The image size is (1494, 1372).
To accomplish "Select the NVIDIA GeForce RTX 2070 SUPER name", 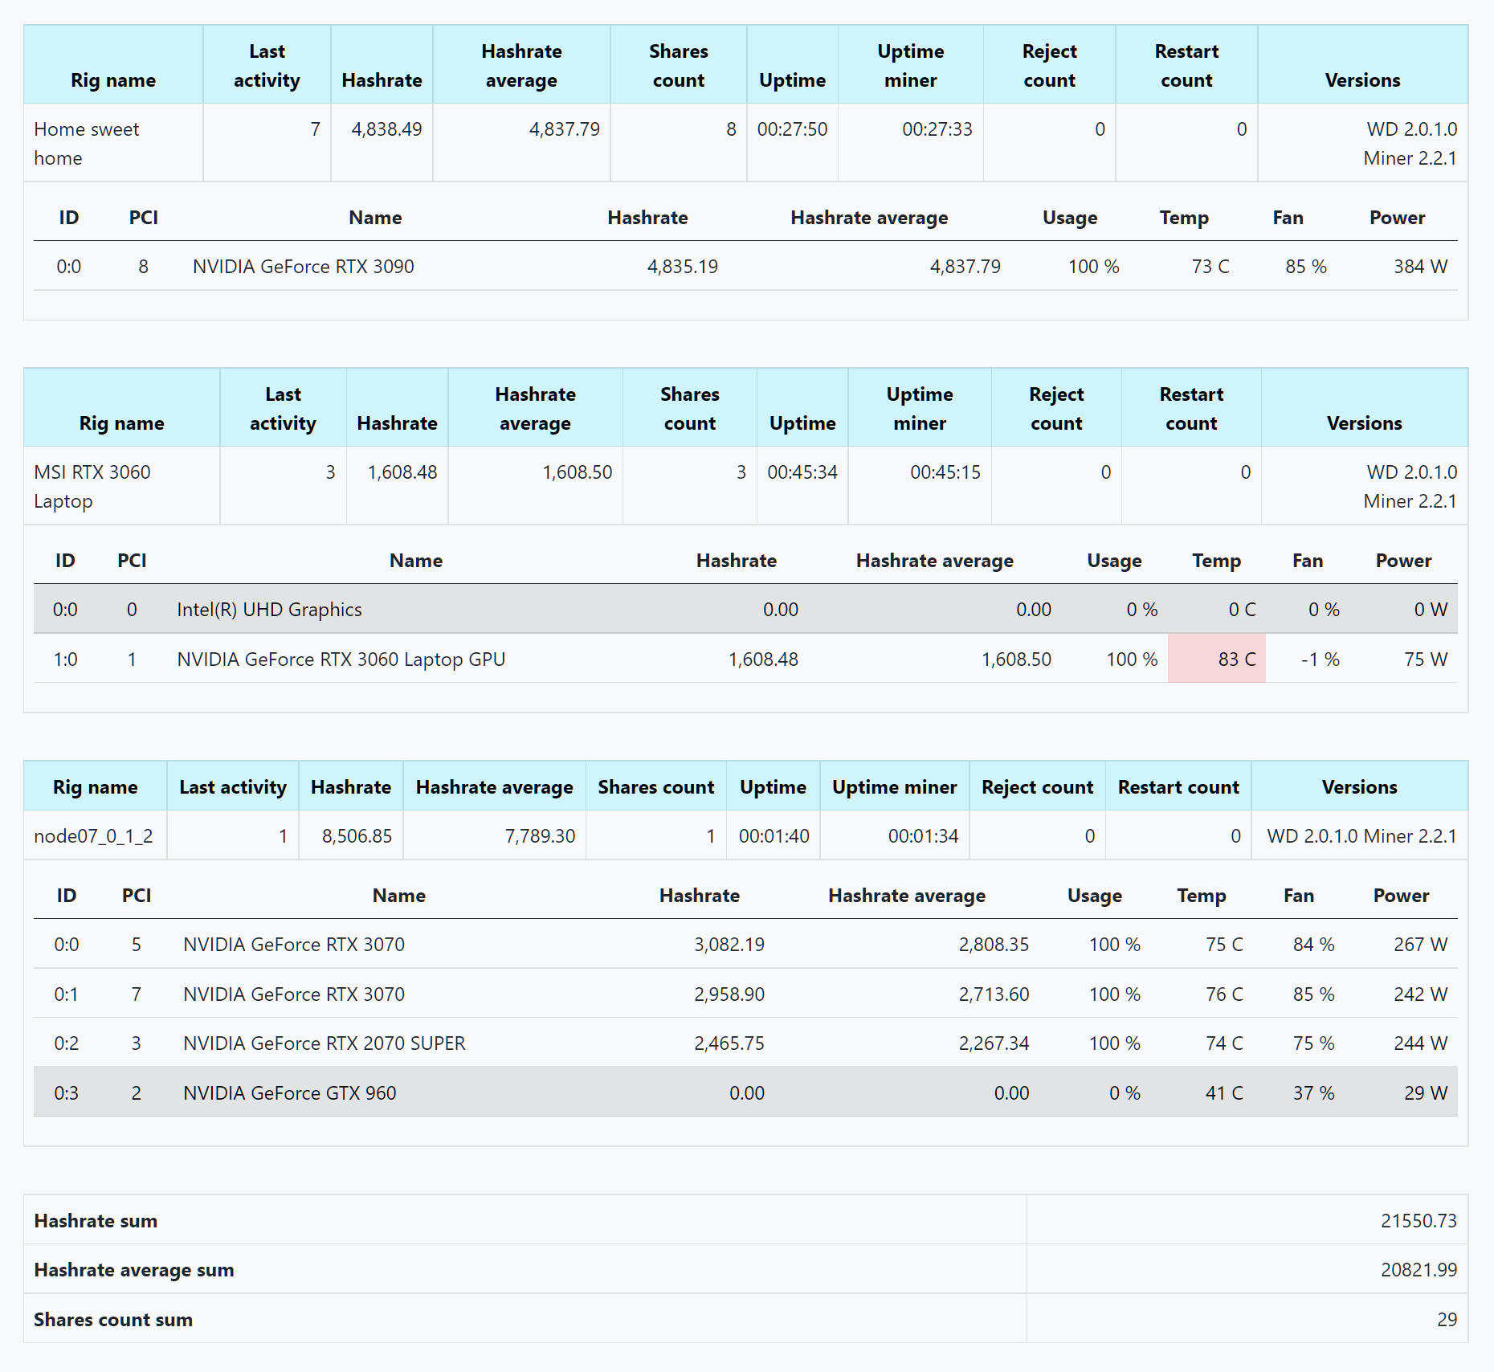I will tap(324, 1043).
